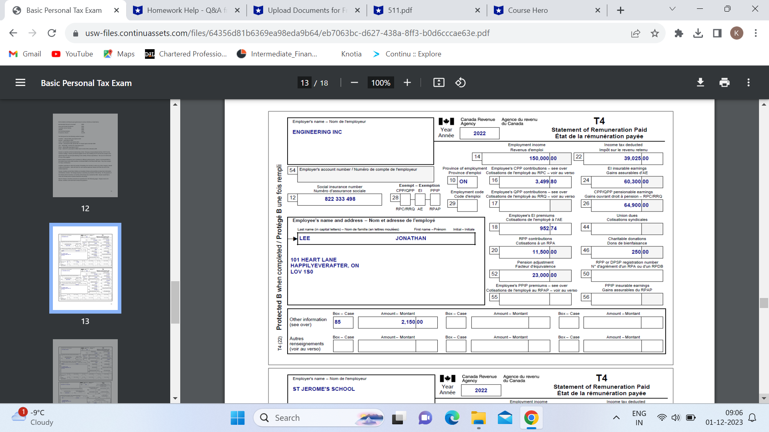The height and width of the screenshot is (432, 769).
Task: Zoom out of the PDF
Action: (354, 82)
